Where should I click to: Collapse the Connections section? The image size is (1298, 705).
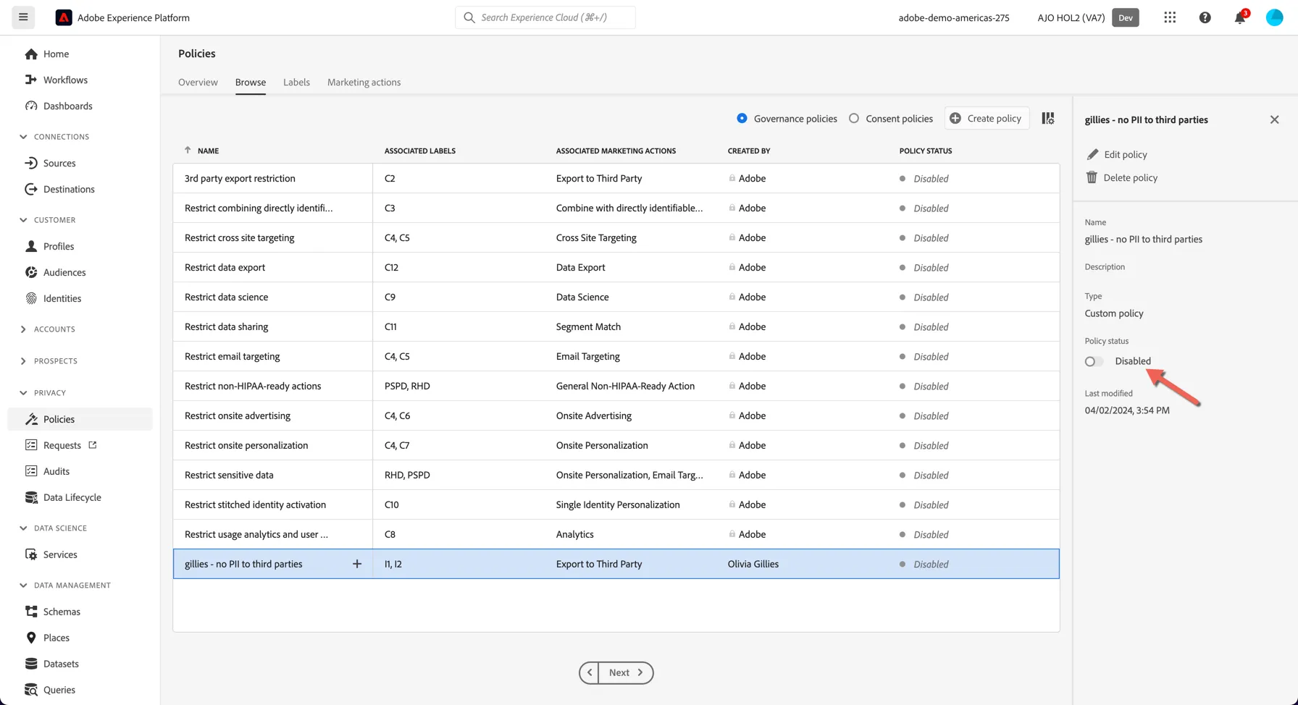(23, 137)
